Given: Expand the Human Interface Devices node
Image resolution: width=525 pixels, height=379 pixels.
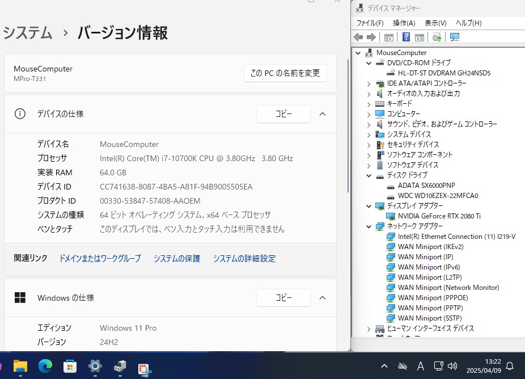Looking at the screenshot, I should click(369, 329).
